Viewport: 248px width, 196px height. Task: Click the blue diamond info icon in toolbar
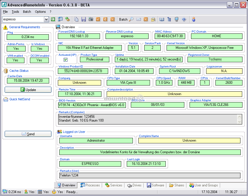point(184,19)
